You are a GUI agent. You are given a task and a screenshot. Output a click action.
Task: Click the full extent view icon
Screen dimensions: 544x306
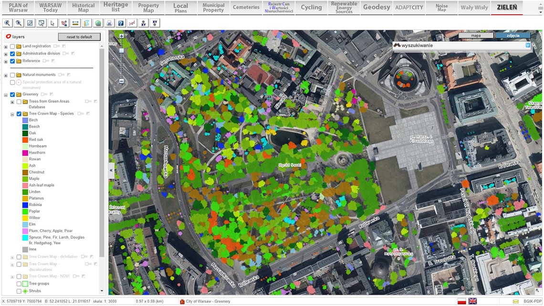coord(30,23)
